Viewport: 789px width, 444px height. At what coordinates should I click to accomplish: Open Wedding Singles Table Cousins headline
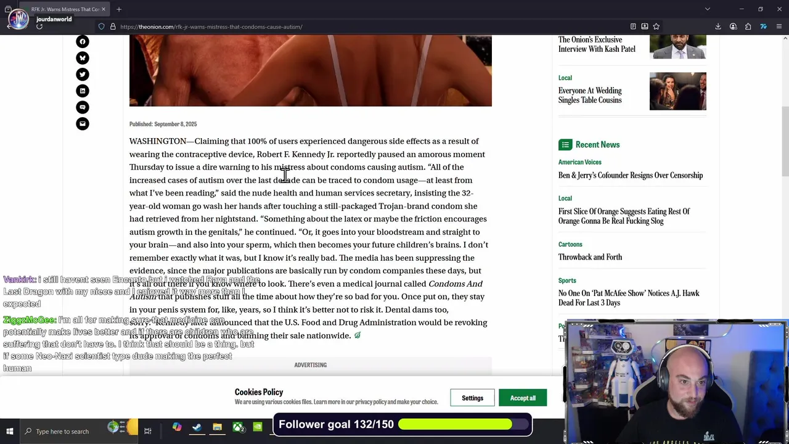click(x=590, y=96)
